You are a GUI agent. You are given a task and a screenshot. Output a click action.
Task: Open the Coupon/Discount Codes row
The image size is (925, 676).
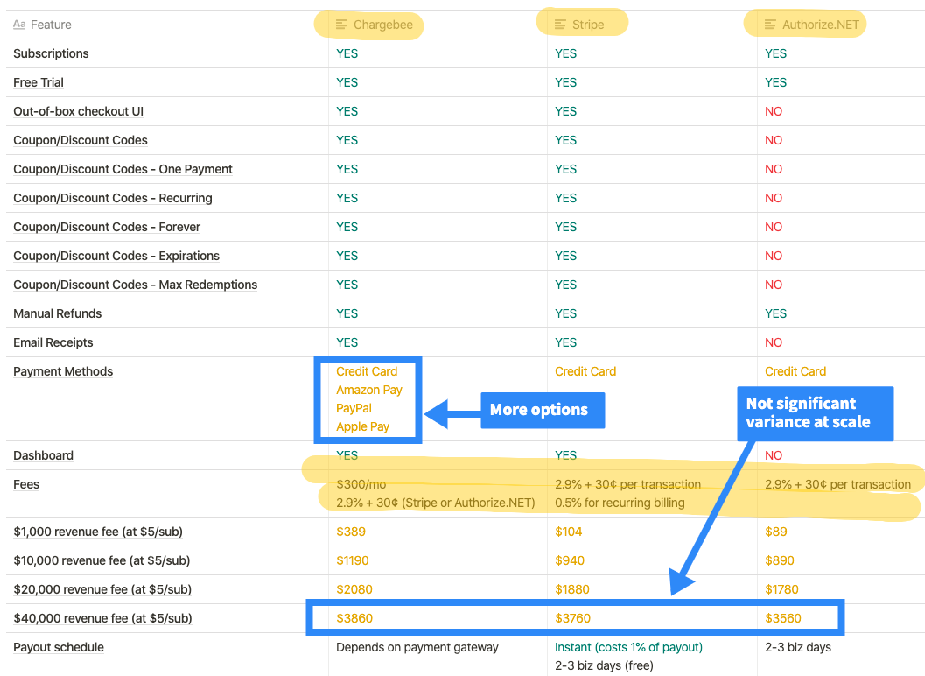[81, 140]
